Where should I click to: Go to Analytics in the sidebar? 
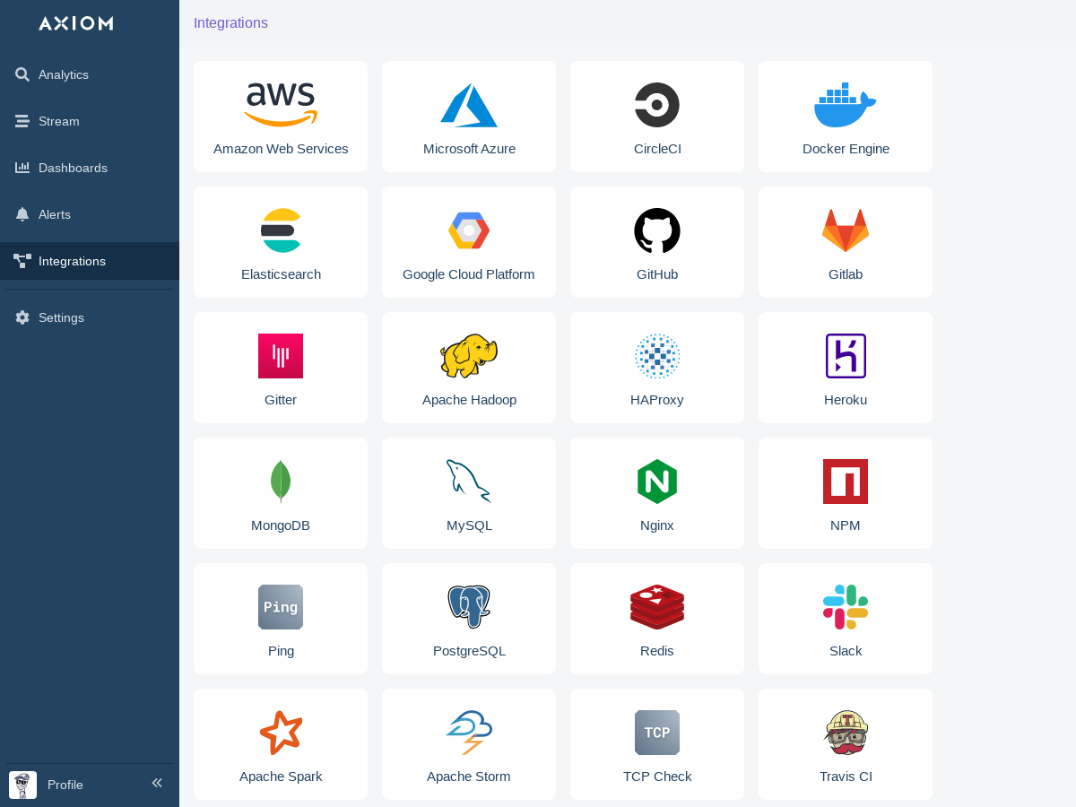coord(63,74)
